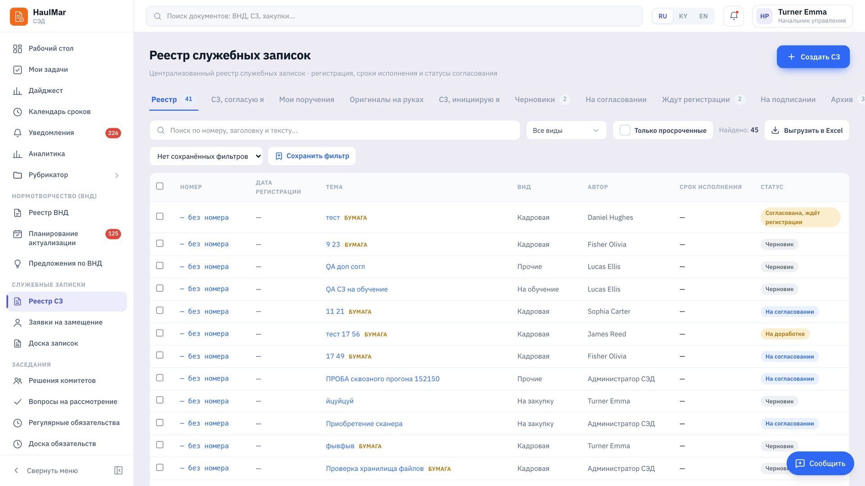This screenshot has width=865, height=486.
Task: Click the Реестр ВНД document icon
Action: (18, 213)
